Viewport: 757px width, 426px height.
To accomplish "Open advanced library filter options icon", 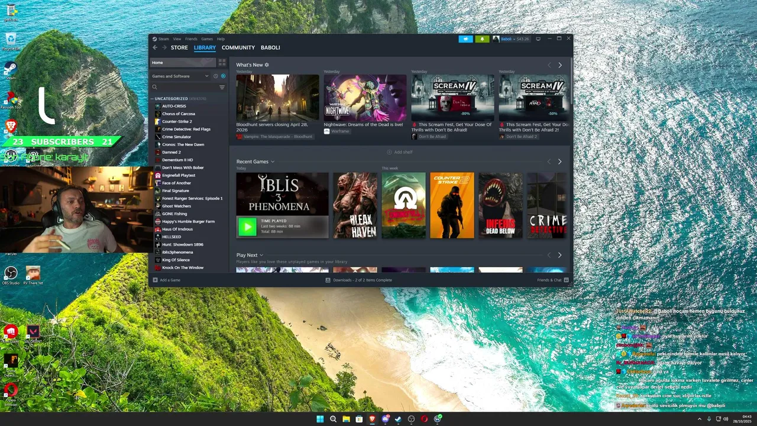I will [222, 87].
